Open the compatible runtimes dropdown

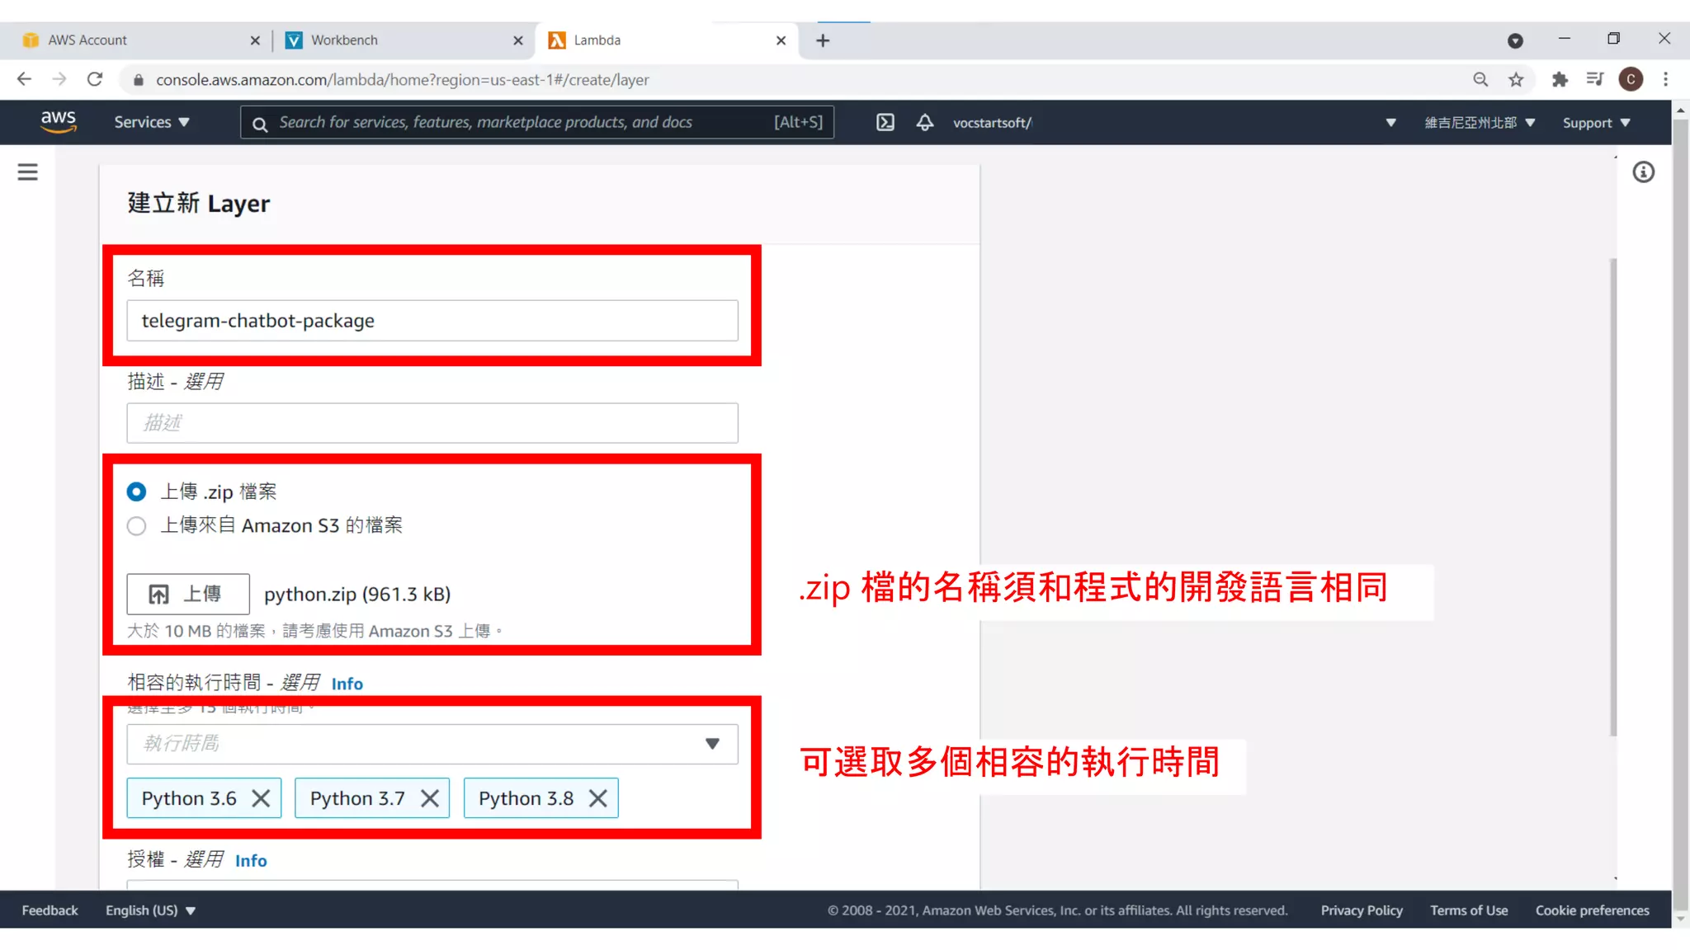tap(432, 744)
